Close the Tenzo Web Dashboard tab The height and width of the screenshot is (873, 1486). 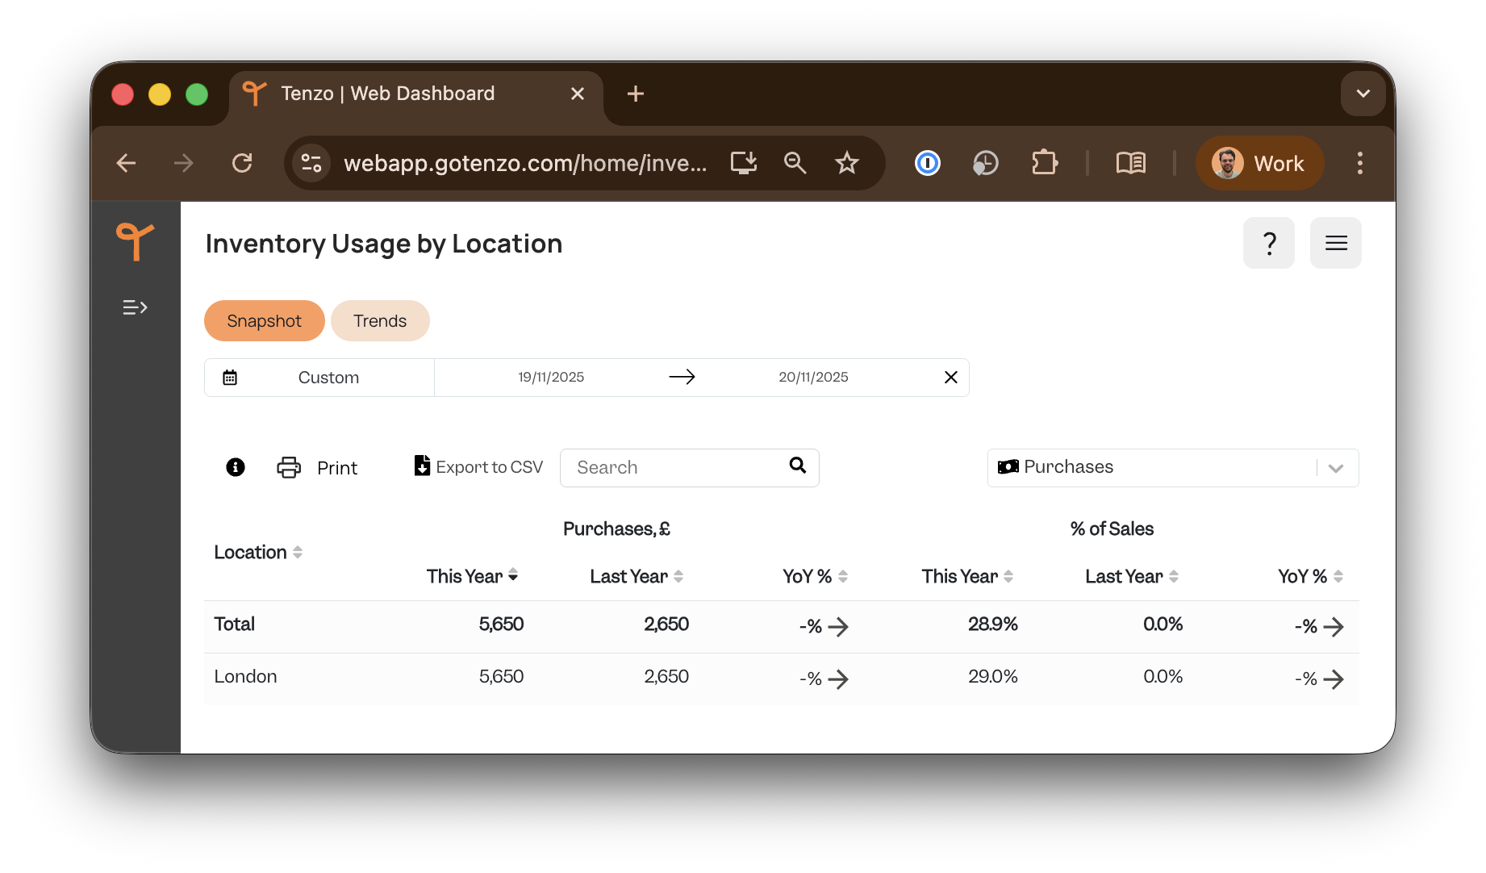click(578, 94)
